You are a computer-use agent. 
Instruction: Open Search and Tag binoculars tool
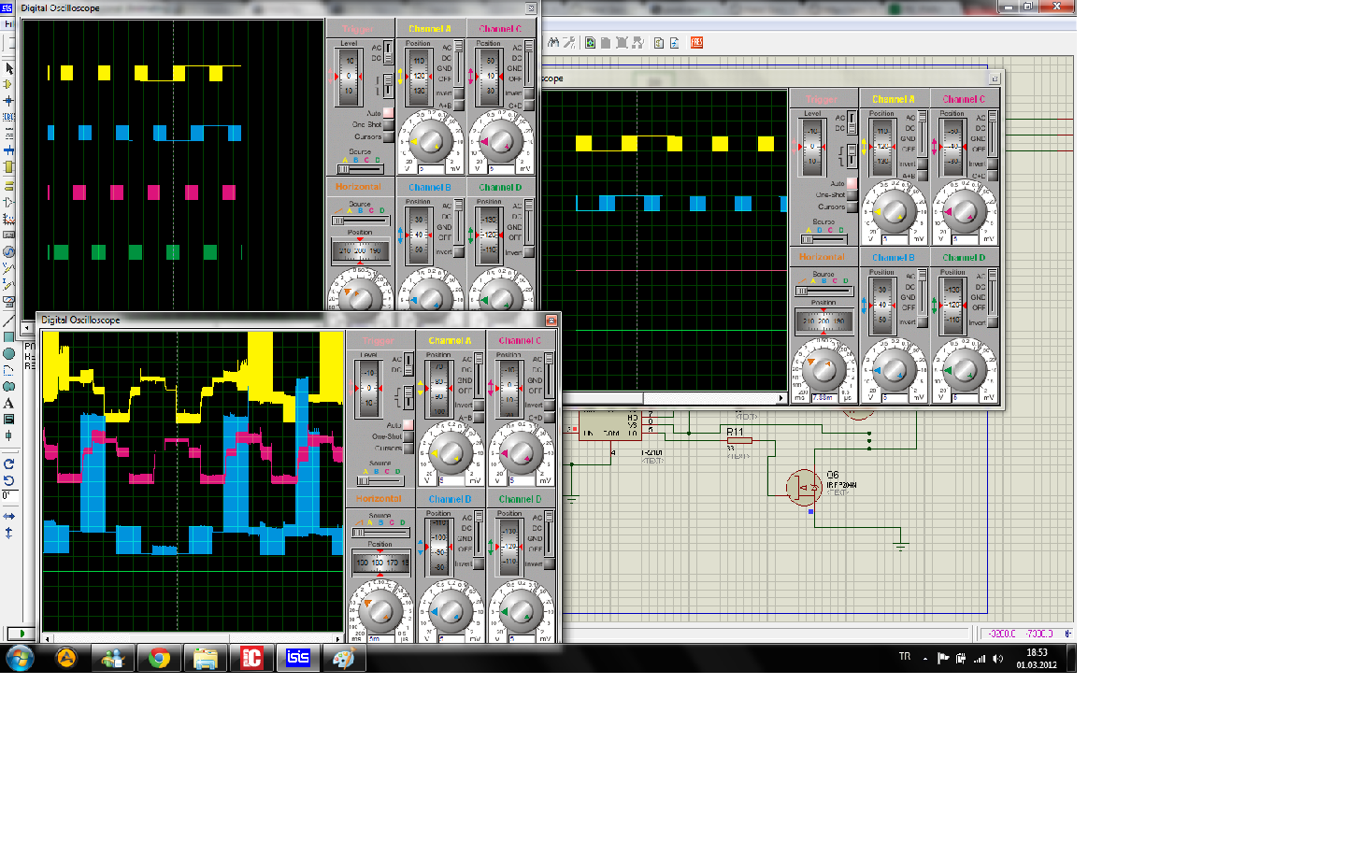point(553,42)
